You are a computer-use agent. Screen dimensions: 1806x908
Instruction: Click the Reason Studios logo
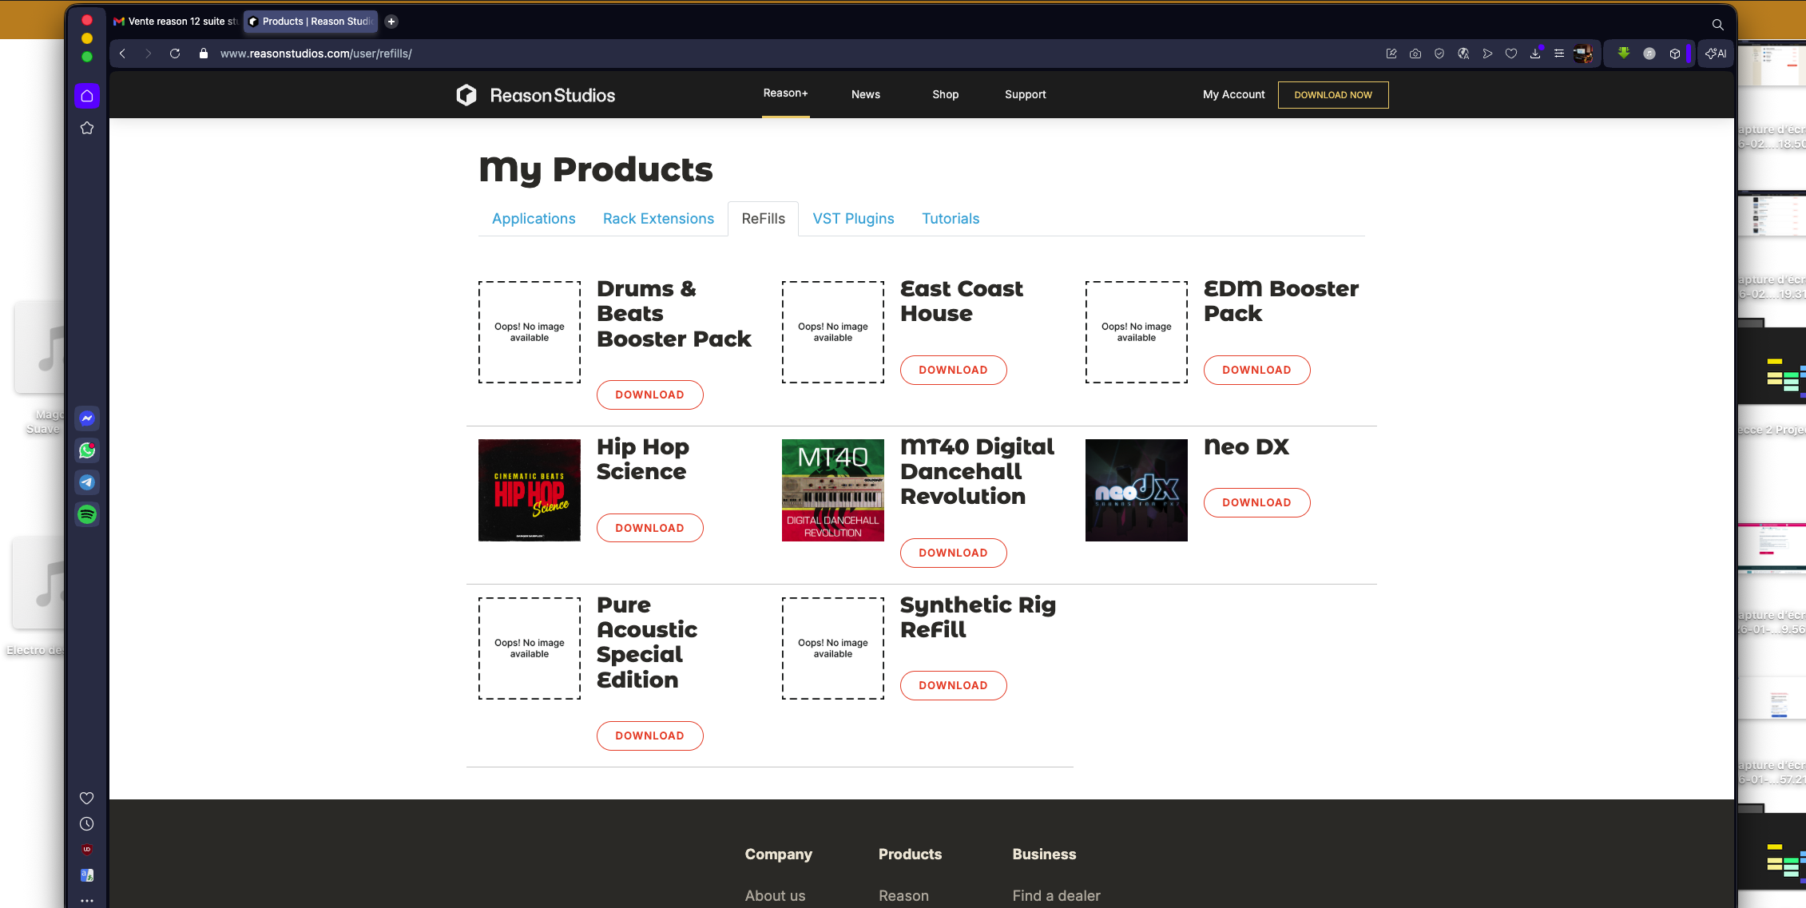pos(535,95)
